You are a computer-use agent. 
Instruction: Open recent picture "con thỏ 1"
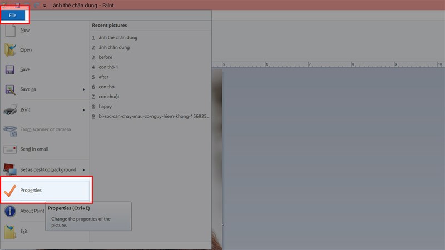(x=108, y=67)
